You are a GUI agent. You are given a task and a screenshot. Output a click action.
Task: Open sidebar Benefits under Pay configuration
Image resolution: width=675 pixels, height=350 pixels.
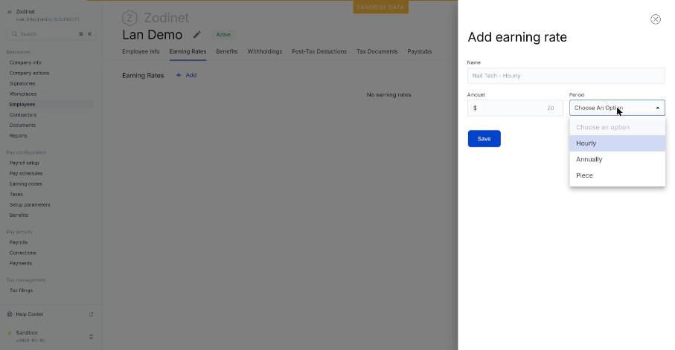(x=19, y=215)
